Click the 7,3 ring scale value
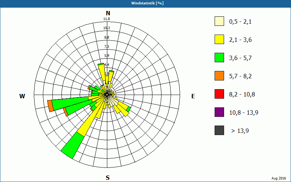291x182 pixels. [107, 47]
